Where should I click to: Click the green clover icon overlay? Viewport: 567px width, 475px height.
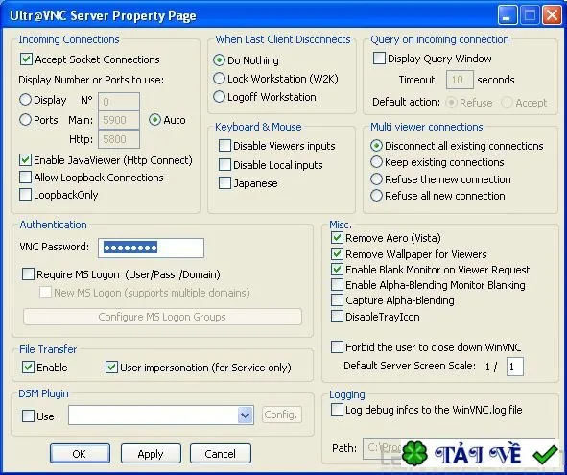[414, 453]
